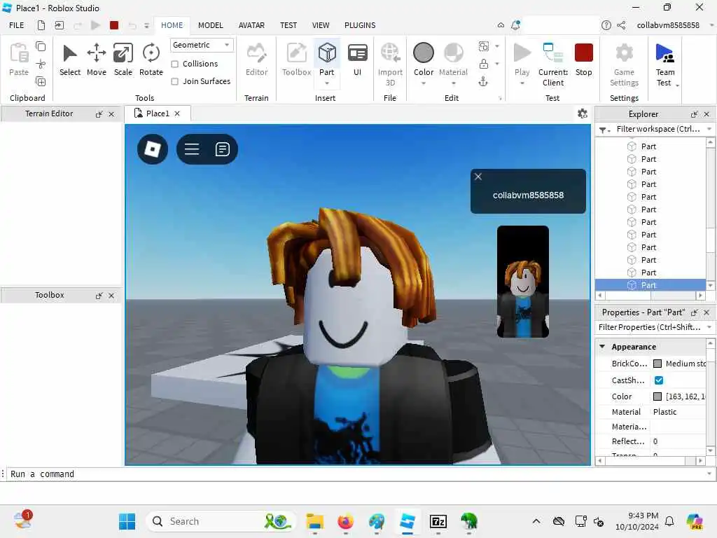Expand the Color dropdown arrow
The width and height of the screenshot is (717, 538).
click(424, 83)
